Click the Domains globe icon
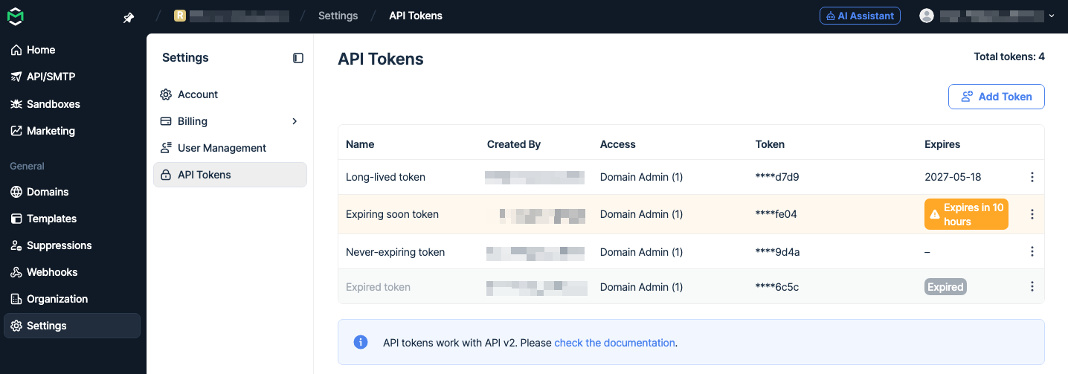Image resolution: width=1068 pixels, height=374 pixels. 16,192
